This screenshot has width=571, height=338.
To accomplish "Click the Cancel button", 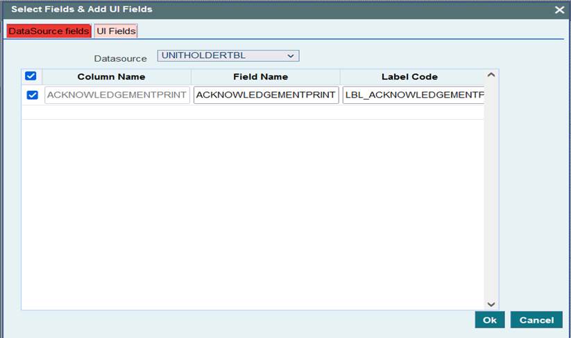I will pyautogui.click(x=536, y=320).
